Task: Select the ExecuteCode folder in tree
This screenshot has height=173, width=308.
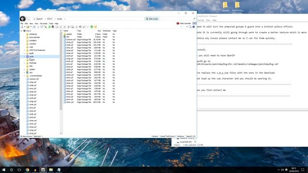Action: point(34,37)
